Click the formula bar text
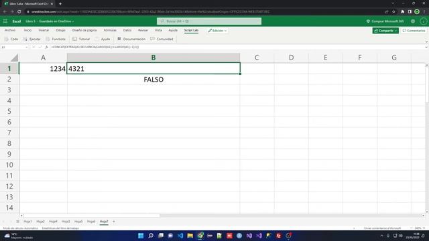Screen dimensions: 429x241 click(95, 48)
